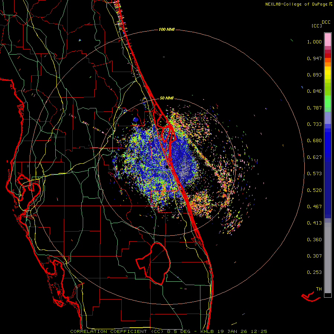Screen dimensions: 334x334
Task: Click the 0.253 color scale value
Action: click(314, 272)
